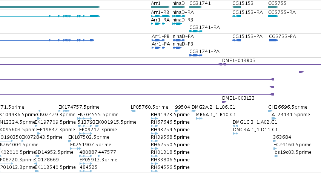
Task: Click the CG31741-RA transcript glyph
Action: (196, 31)
